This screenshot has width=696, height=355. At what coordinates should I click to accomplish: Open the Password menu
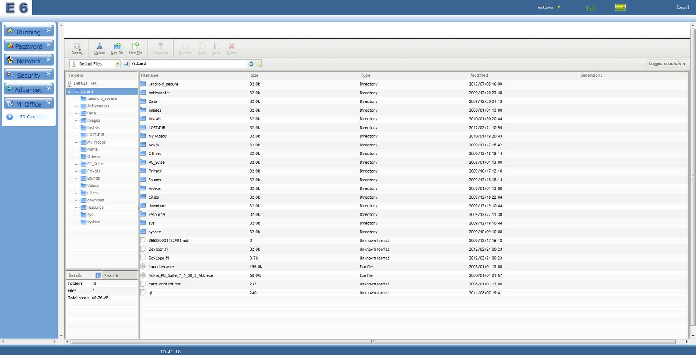pos(29,46)
